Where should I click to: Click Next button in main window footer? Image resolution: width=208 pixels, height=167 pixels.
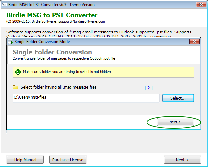click(182, 160)
